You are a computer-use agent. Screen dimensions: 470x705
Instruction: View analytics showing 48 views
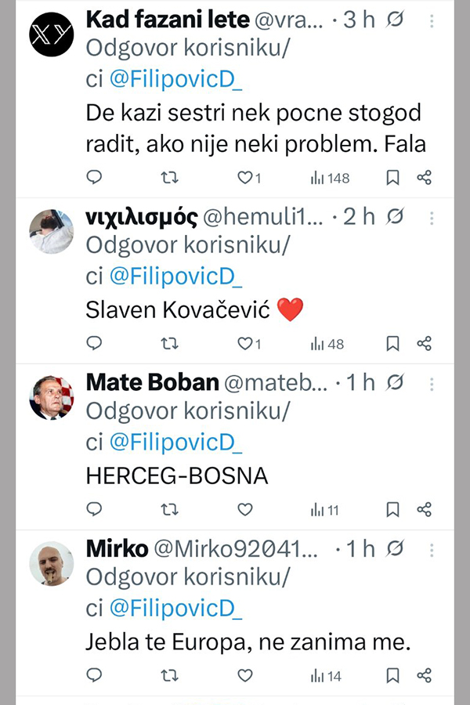point(327,343)
